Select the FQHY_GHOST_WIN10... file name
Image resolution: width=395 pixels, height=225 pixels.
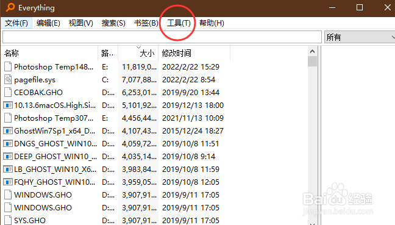55,182
